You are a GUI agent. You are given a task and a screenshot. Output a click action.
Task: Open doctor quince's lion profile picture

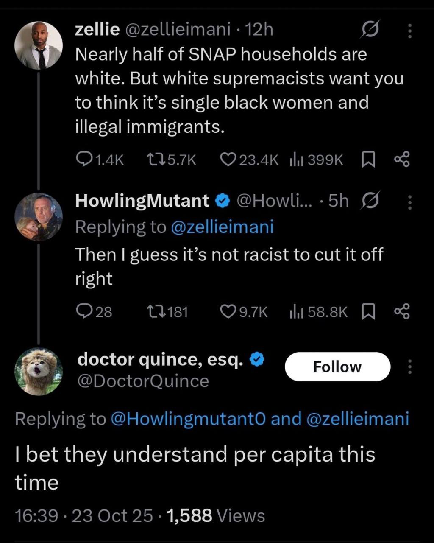click(39, 372)
